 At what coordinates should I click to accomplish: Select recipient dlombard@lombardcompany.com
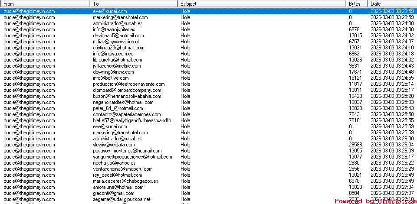tap(127, 91)
